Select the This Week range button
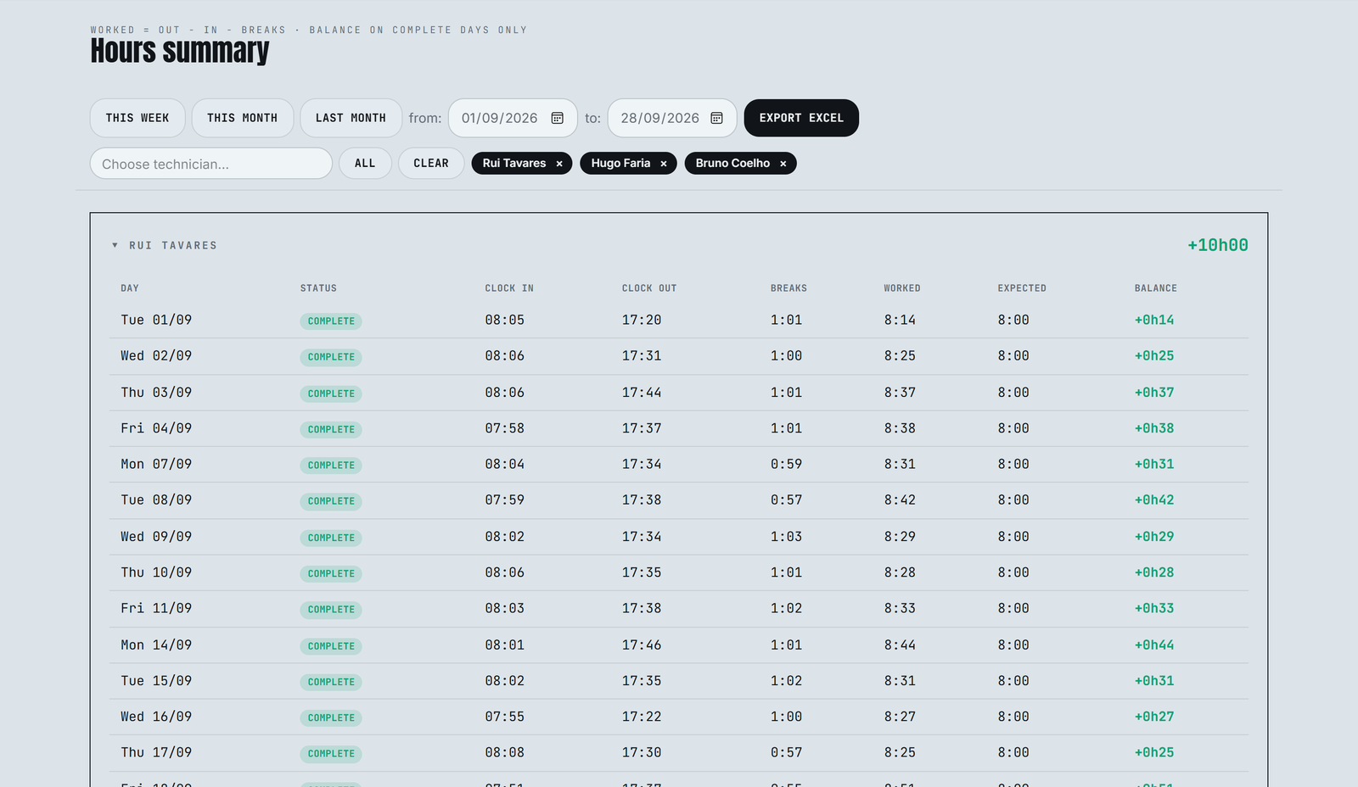 pyautogui.click(x=137, y=118)
